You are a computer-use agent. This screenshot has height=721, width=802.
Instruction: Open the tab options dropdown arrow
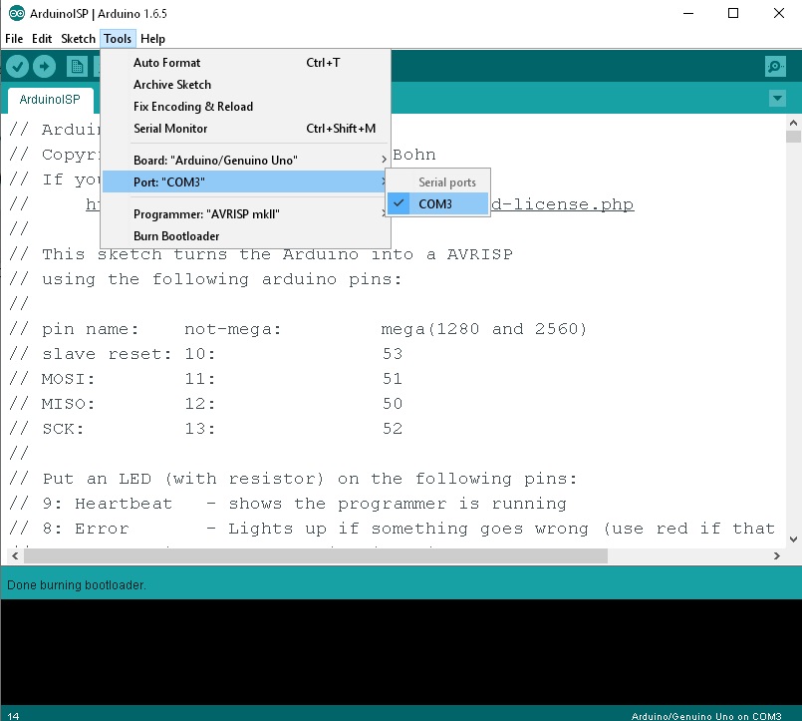click(777, 98)
